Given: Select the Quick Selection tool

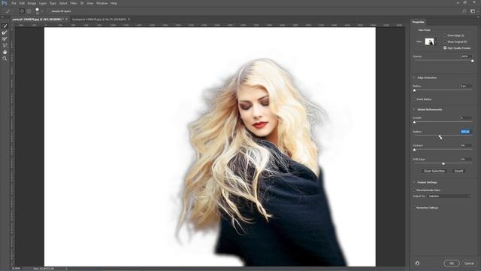Looking at the screenshot, I should pos(5,26).
